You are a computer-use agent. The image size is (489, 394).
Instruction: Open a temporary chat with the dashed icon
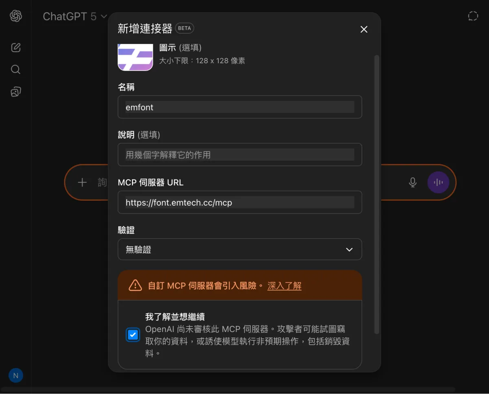(473, 15)
